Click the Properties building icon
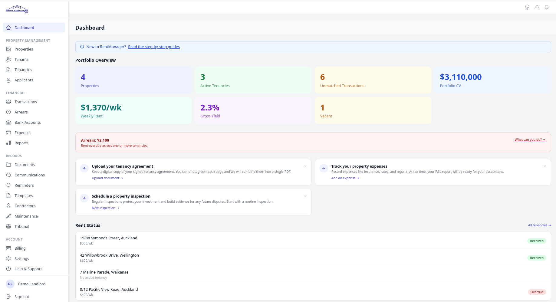 (x=8, y=49)
